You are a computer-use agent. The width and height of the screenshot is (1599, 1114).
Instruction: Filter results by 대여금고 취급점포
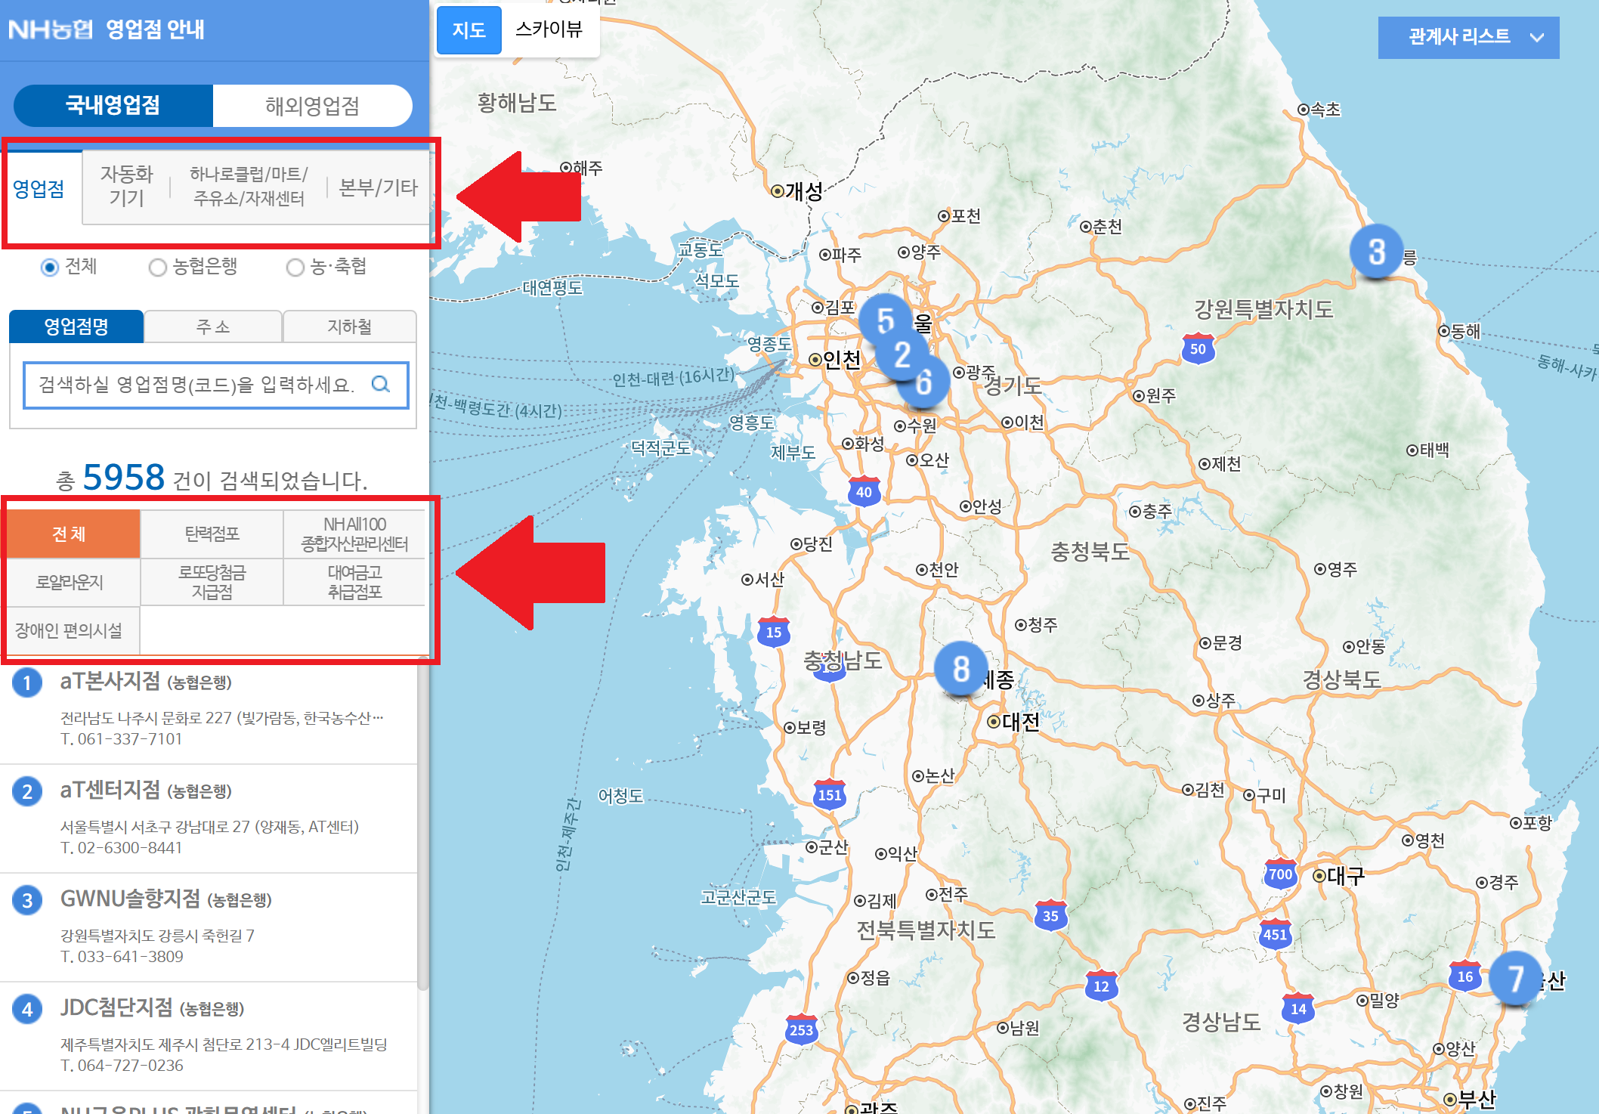click(354, 582)
